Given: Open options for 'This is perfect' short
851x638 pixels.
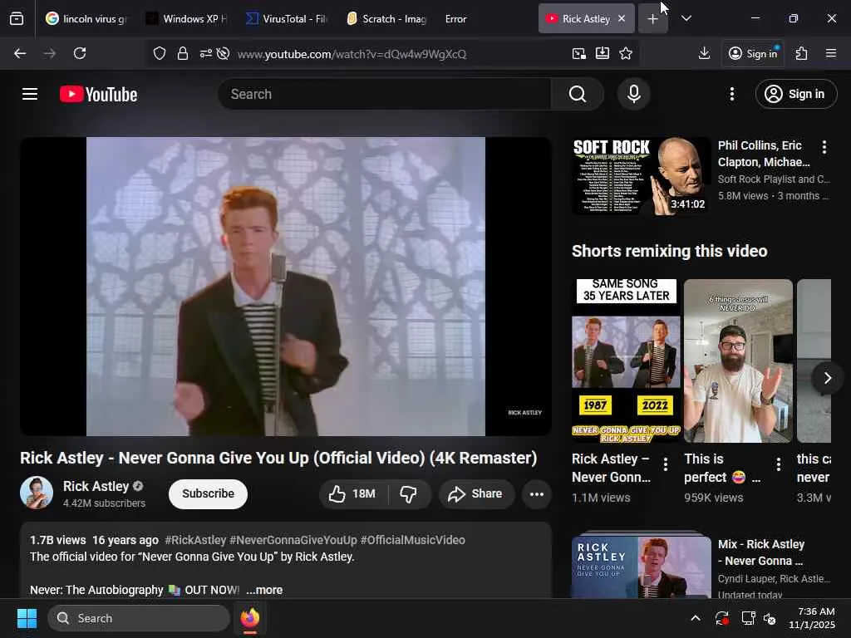Looking at the screenshot, I should point(779,464).
